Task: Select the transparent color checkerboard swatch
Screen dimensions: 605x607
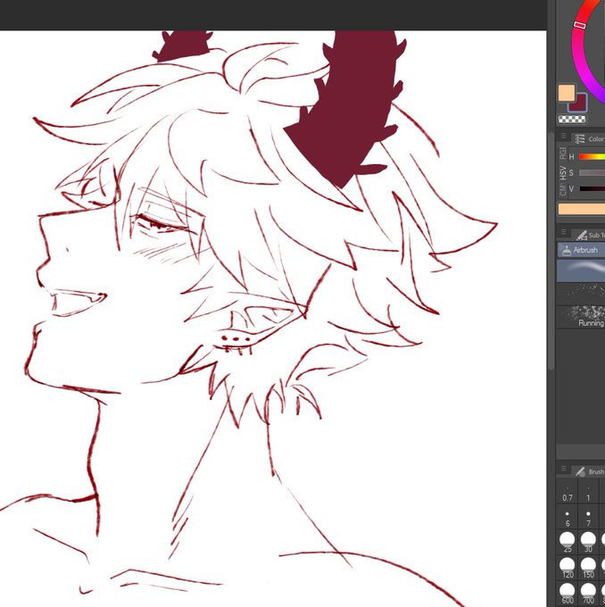Action: 572,120
